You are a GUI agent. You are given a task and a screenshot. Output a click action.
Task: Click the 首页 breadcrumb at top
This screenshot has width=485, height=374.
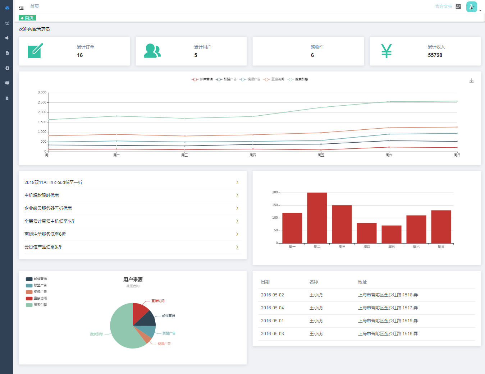(x=35, y=6)
